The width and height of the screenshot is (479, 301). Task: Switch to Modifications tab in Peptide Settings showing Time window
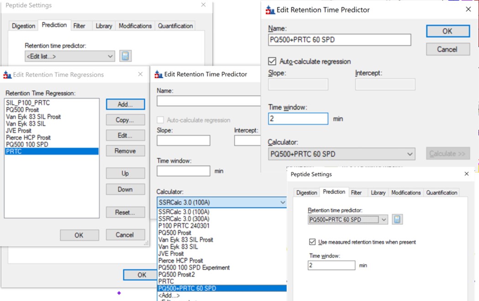click(x=406, y=192)
